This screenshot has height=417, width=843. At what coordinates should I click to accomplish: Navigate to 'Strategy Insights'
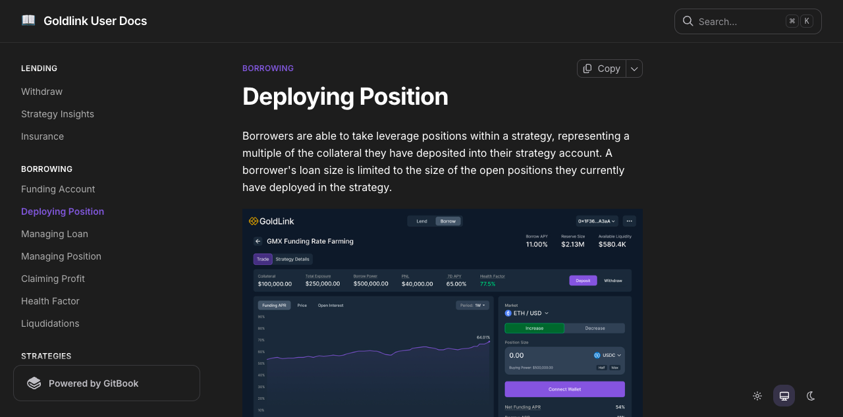(x=57, y=114)
